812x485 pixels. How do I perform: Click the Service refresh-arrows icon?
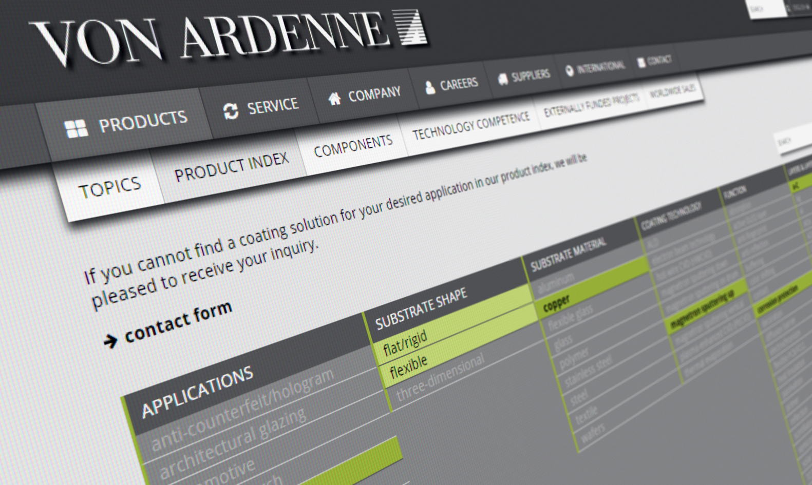[x=231, y=111]
